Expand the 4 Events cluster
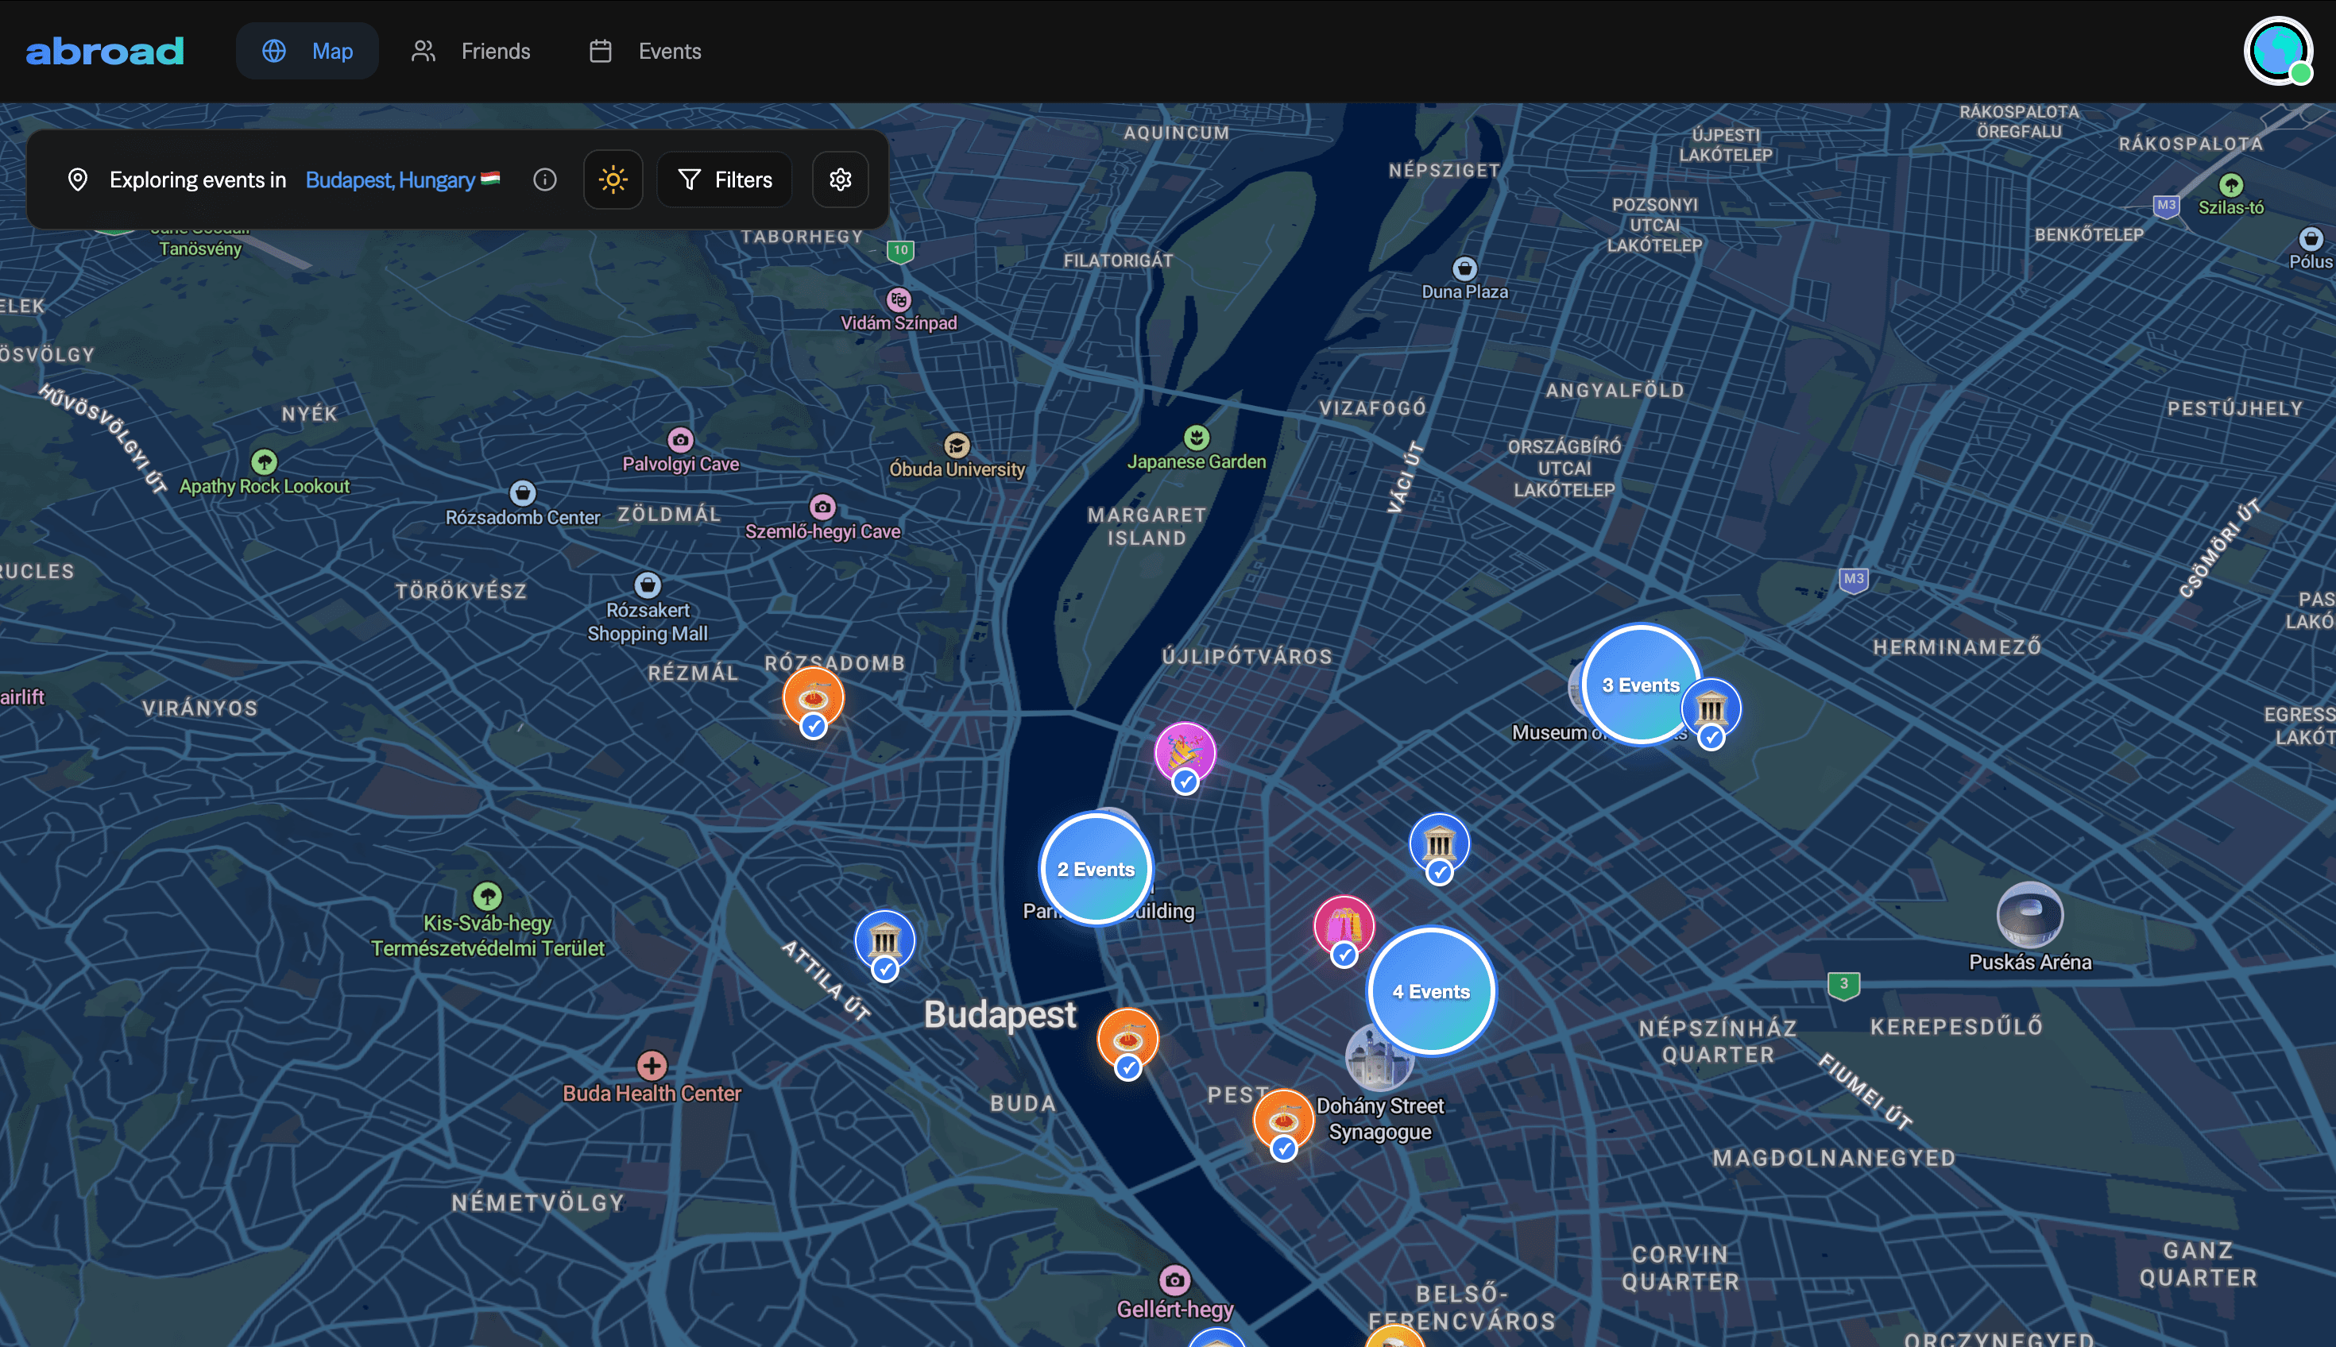Screen dimensions: 2336x1347 pyautogui.click(x=1430, y=991)
